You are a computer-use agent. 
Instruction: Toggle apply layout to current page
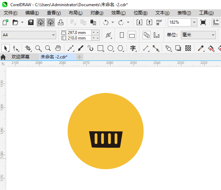coord(157,35)
